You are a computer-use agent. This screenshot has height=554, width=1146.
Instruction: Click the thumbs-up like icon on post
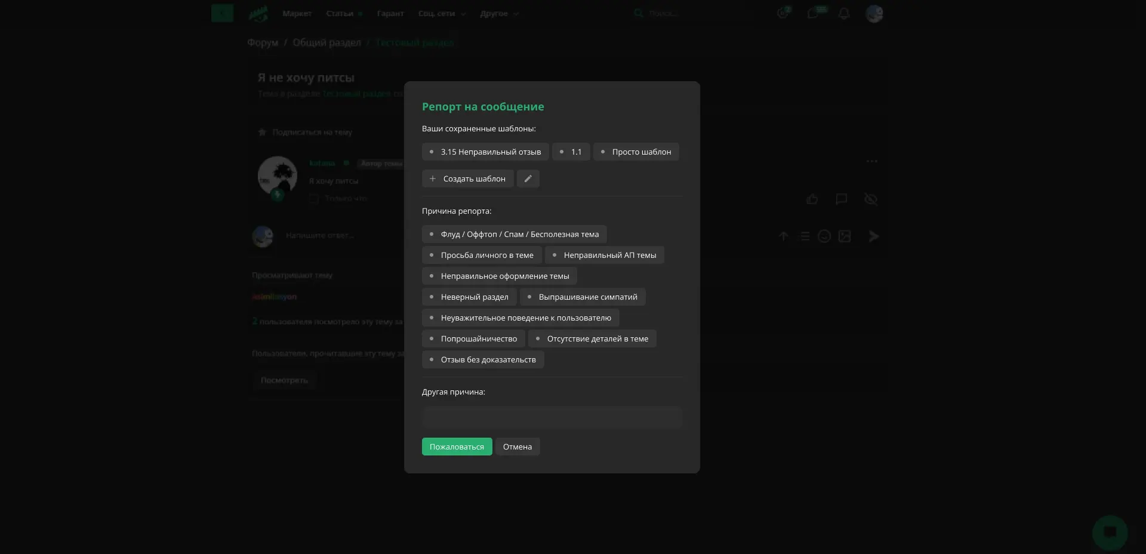coord(812,199)
